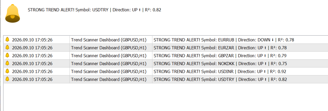Select the USDINR alert message with R² 0.92

[x=220, y=72]
